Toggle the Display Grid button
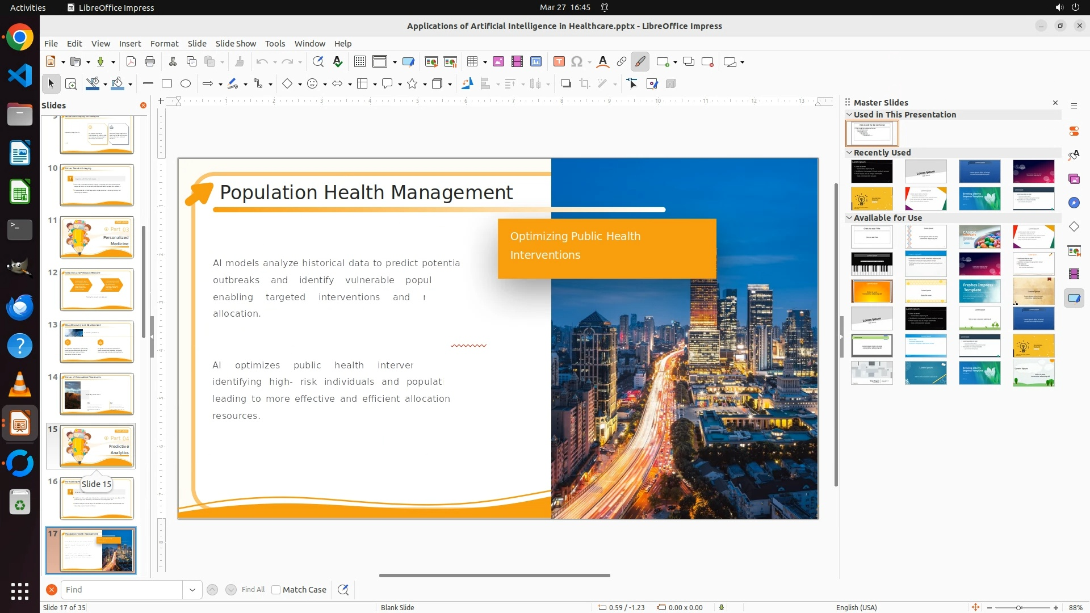 coord(360,62)
